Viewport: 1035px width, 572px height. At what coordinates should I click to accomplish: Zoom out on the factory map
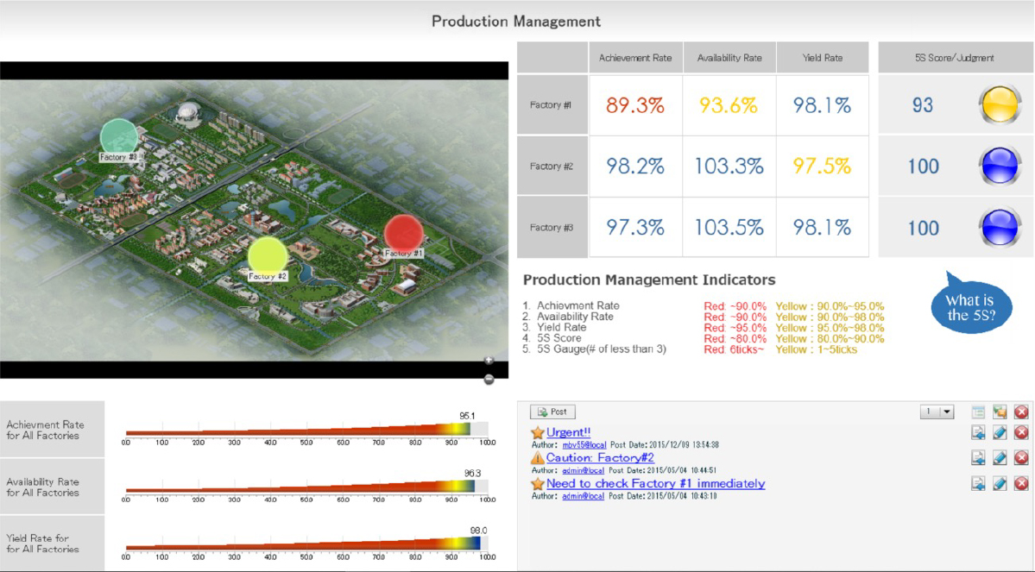click(x=489, y=379)
